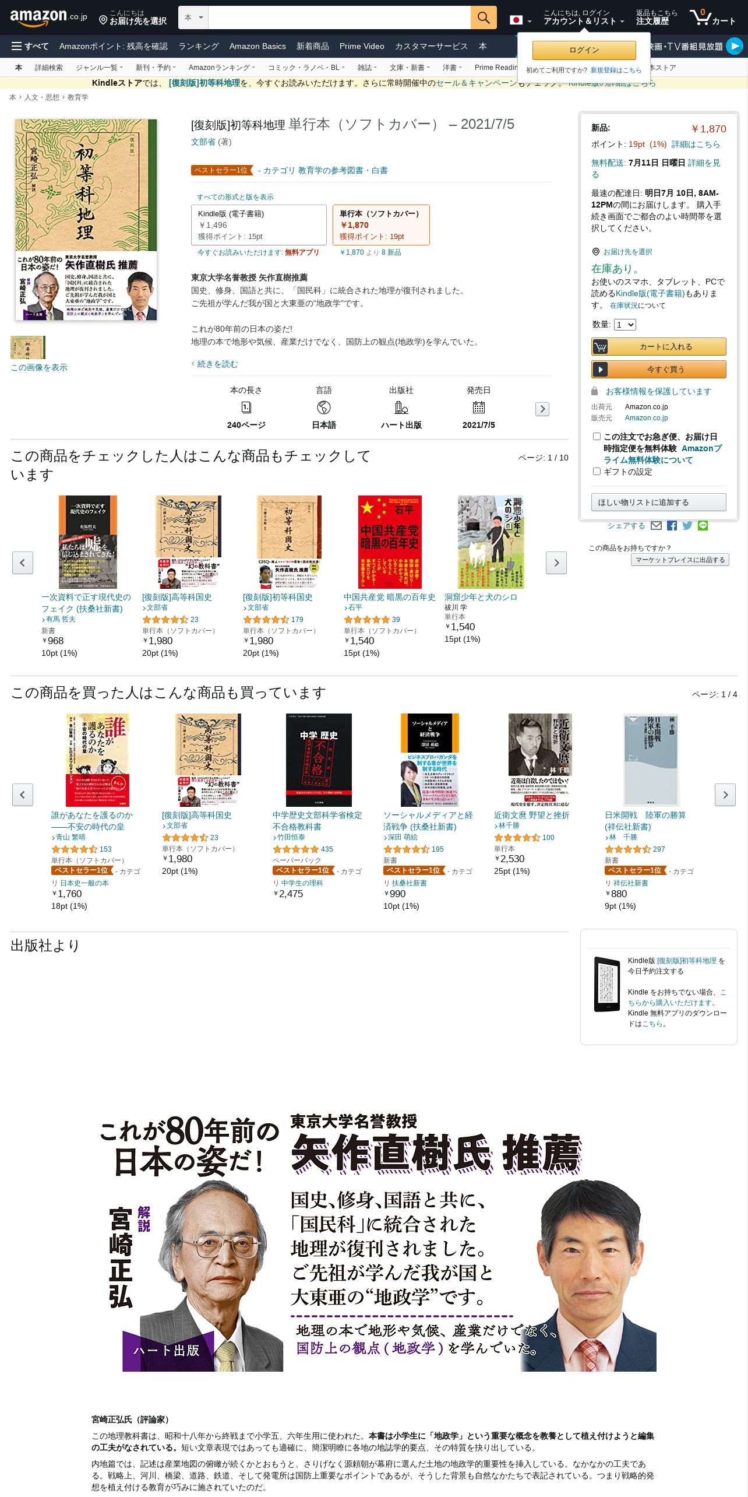Expand the 続きを読む description

215,364
